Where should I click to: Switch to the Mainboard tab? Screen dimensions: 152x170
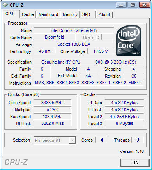[48, 14]
